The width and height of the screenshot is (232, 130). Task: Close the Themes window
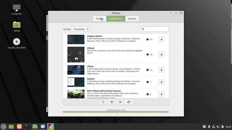(x=181, y=13)
